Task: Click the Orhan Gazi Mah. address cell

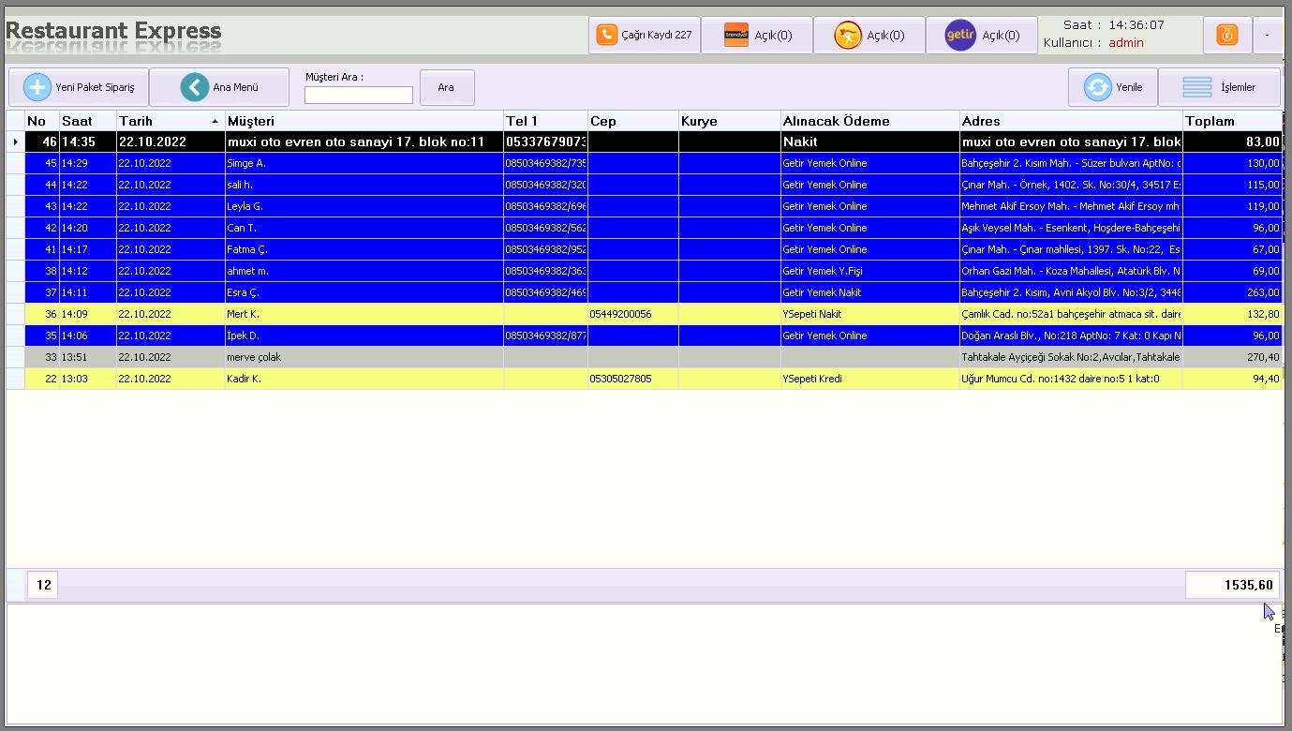Action: point(1071,271)
